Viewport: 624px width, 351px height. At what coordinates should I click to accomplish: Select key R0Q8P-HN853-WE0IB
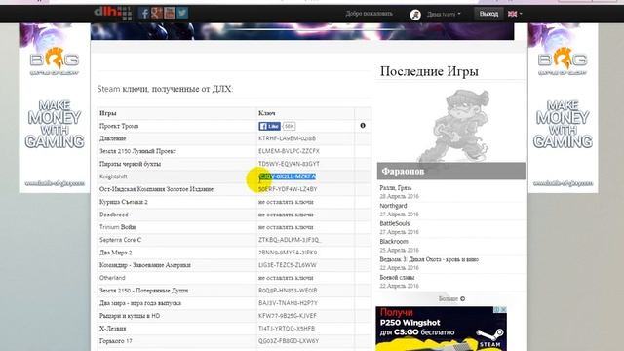[x=288, y=291]
